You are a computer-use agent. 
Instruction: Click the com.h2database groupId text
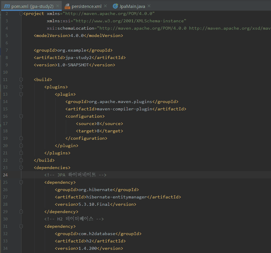click(97, 234)
